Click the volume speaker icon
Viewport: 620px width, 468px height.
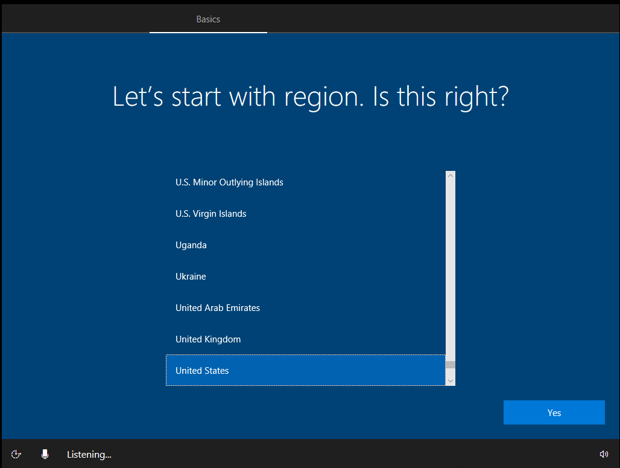[604, 454]
